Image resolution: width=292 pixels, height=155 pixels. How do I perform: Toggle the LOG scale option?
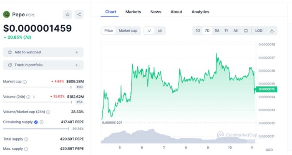(259, 31)
